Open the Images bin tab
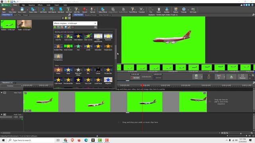 tap(25, 15)
